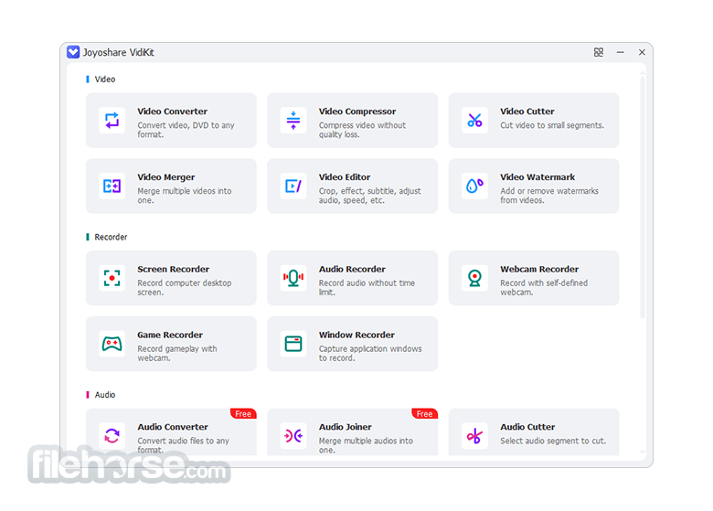
Task: Click the Video Cutter title
Action: [527, 112]
